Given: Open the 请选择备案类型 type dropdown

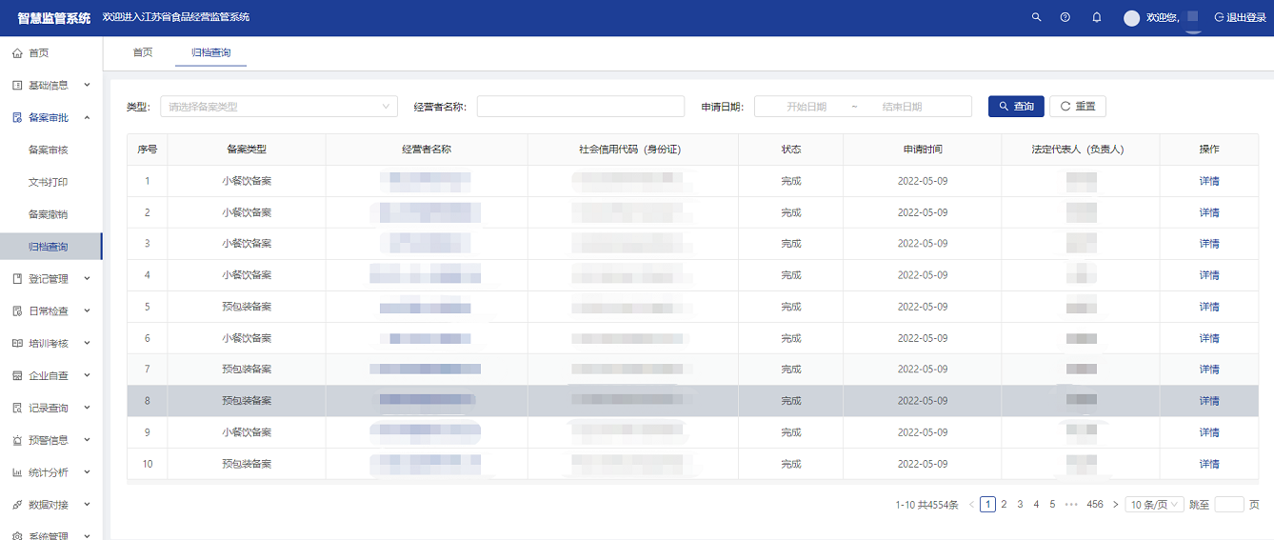Looking at the screenshot, I should click(x=278, y=107).
